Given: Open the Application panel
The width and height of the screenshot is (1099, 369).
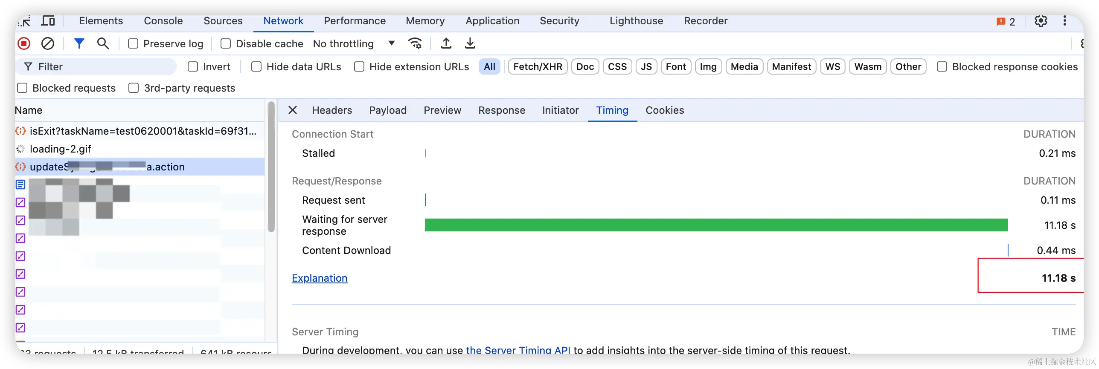Looking at the screenshot, I should 492,21.
